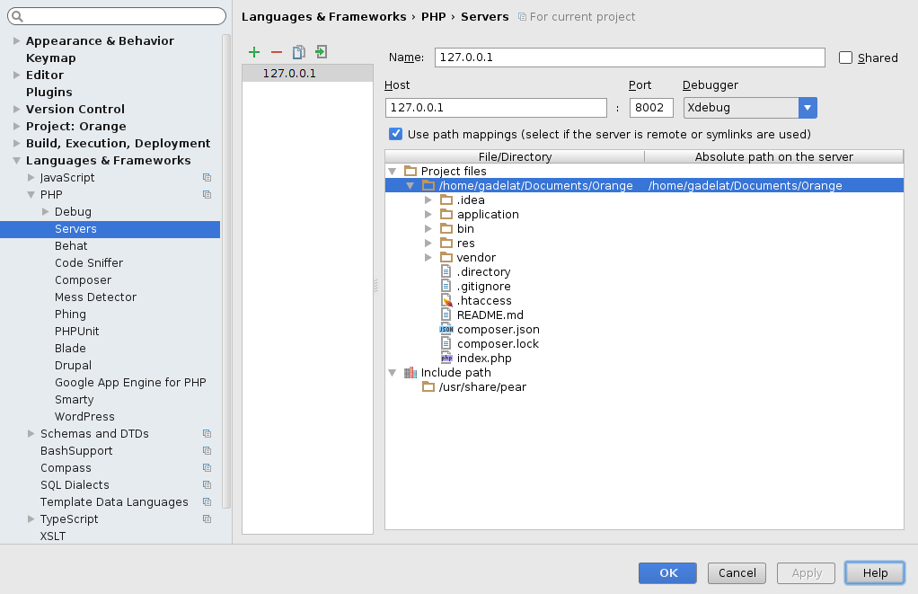Click the server Name input field
Screen dimensions: 918x594
coord(630,58)
